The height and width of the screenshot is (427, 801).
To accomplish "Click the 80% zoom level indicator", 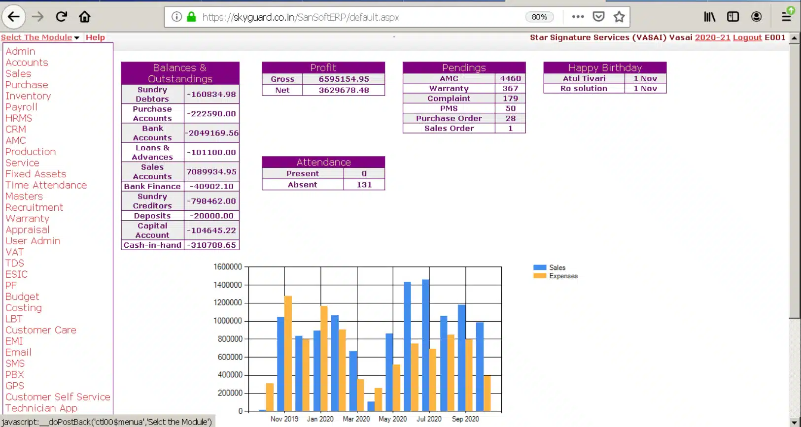I will coord(539,17).
